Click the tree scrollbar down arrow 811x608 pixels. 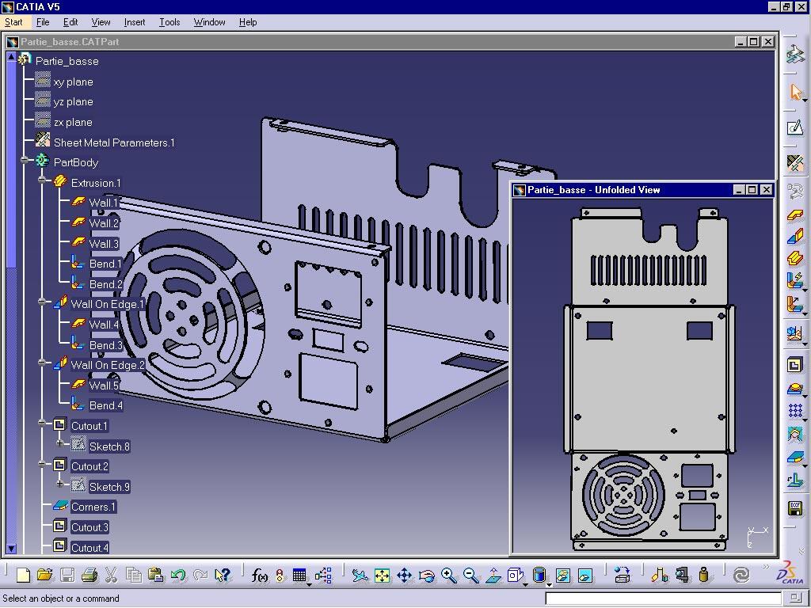[11, 548]
